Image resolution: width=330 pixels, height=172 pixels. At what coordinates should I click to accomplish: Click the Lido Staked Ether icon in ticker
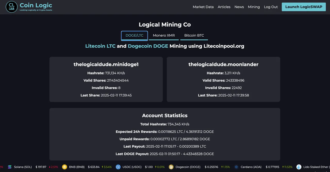pos(299,167)
